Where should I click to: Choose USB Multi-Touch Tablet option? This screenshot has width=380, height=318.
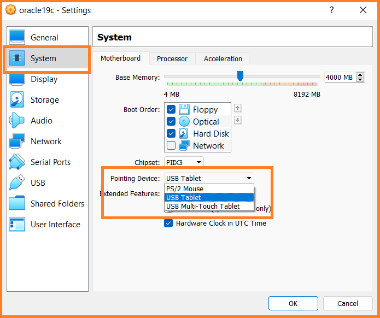click(x=209, y=206)
